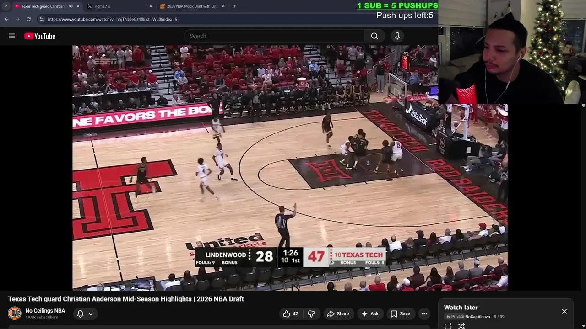Screen dimensions: 586x329
Task: Start voice search with the microphone icon
Action: 397,36
